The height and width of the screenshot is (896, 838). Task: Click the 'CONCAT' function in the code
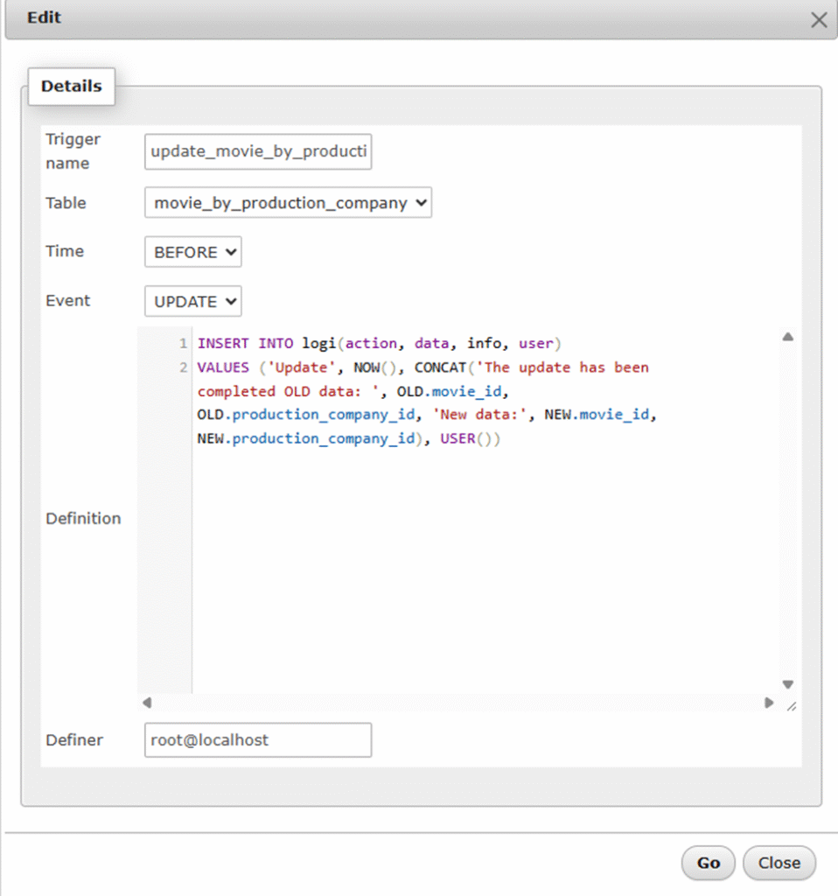[440, 367]
